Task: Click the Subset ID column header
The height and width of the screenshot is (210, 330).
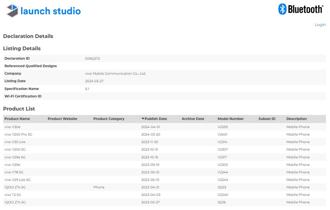Action: click(x=267, y=119)
